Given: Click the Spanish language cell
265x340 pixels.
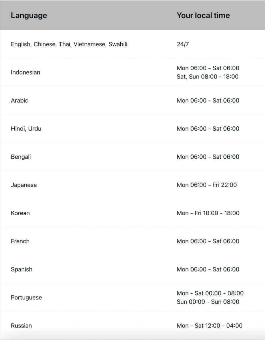Looking at the screenshot, I should pyautogui.click(x=22, y=269).
